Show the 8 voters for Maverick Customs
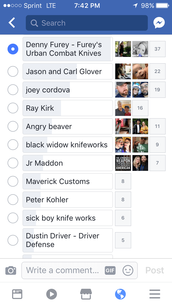The image size is (172, 306). point(123,182)
